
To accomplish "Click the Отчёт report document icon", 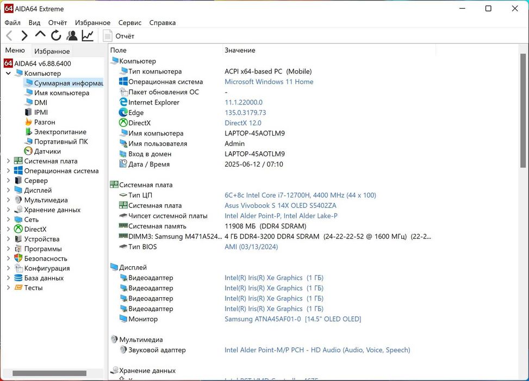I will (x=107, y=36).
